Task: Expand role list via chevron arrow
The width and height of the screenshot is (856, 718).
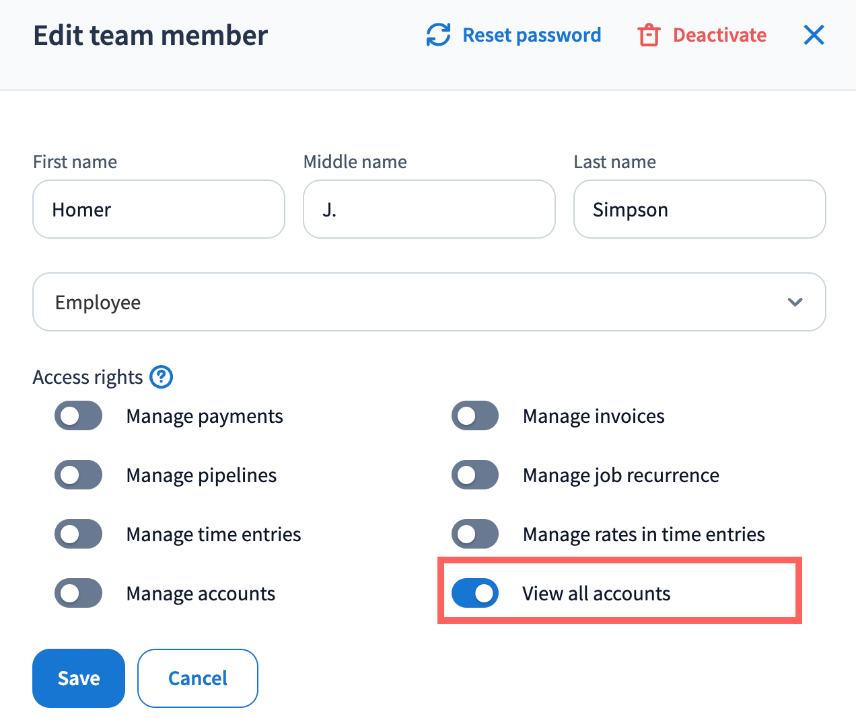Action: pyautogui.click(x=795, y=302)
